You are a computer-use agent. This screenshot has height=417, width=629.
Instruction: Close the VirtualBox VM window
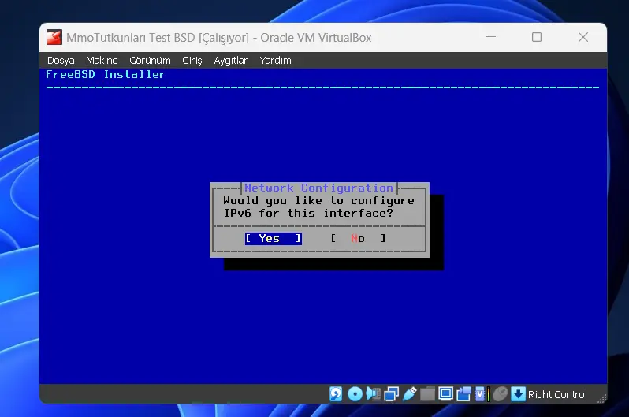(x=583, y=37)
